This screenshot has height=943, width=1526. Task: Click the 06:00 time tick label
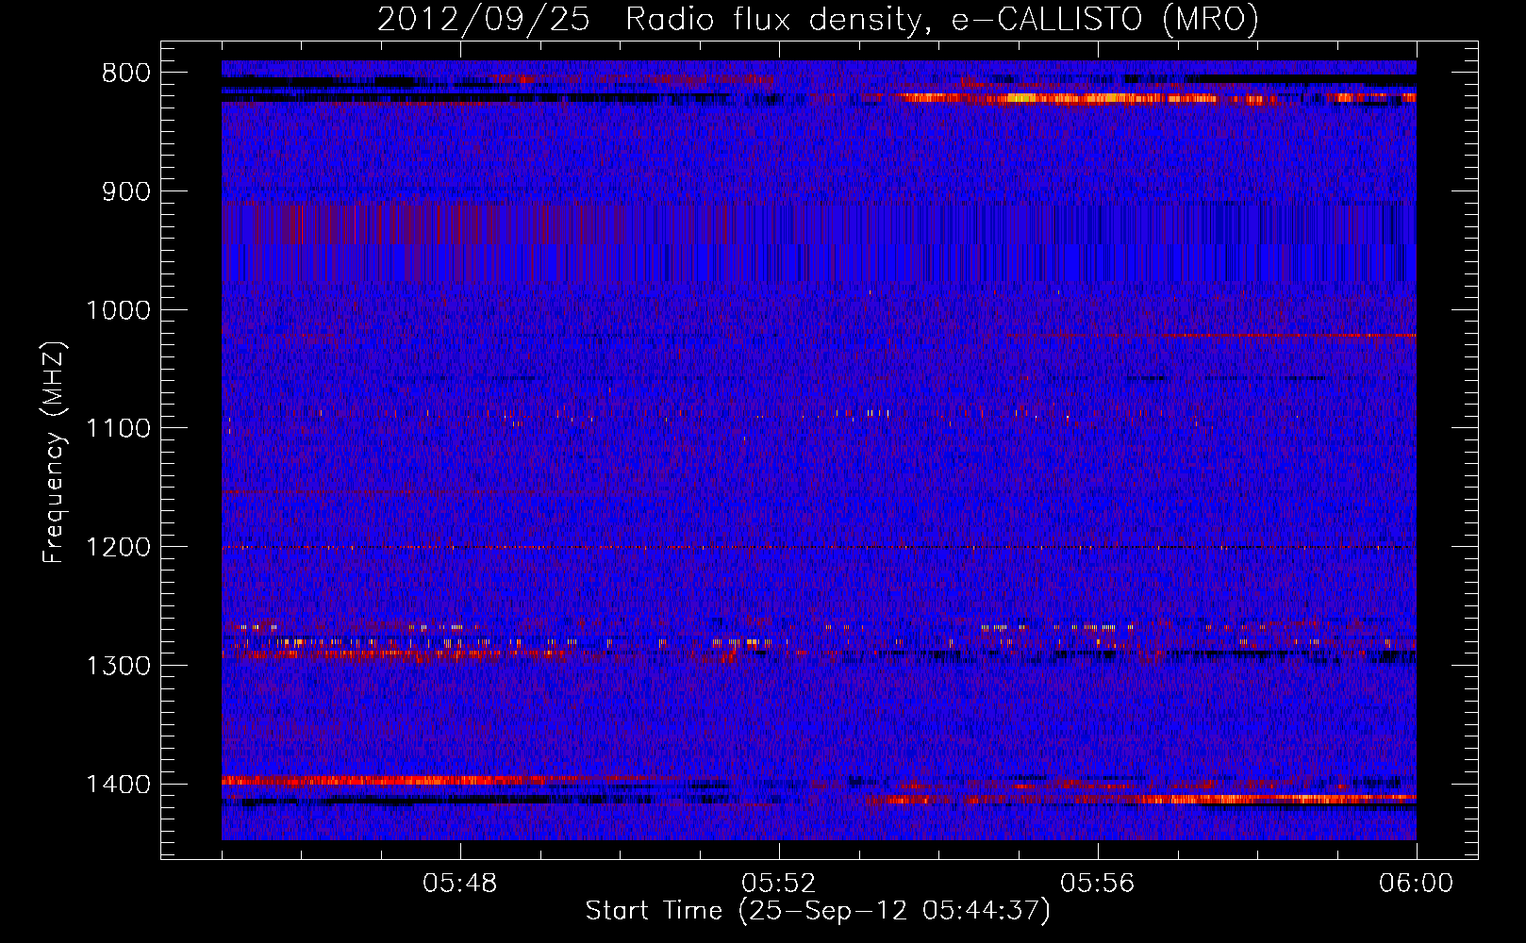1416,884
